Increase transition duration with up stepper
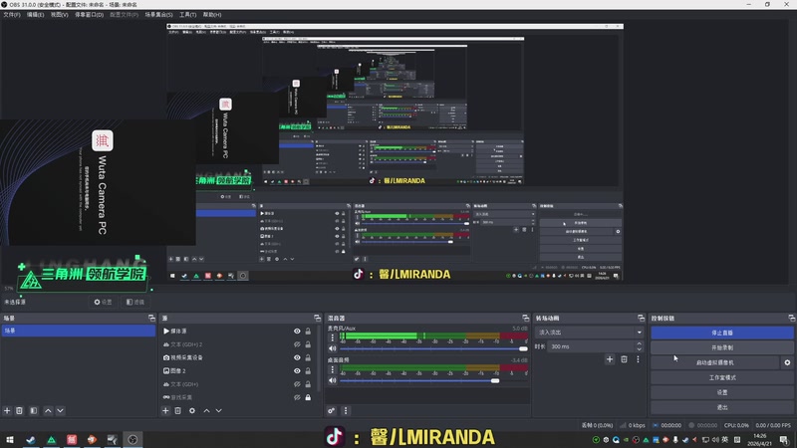 point(639,343)
